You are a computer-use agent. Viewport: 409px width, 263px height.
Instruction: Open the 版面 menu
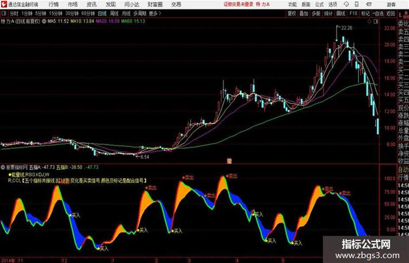306,4
